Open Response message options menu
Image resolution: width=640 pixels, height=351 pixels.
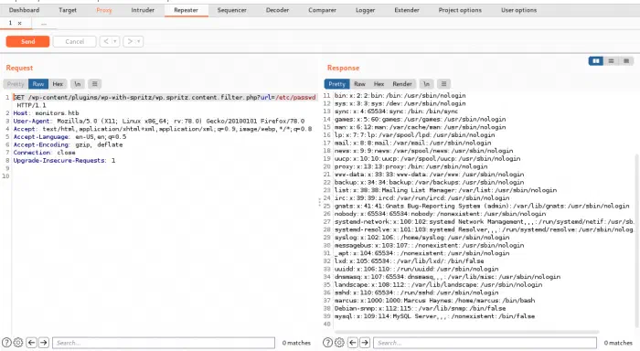(x=443, y=84)
